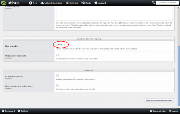
Task: Click 'Insert subscriber data on new and existing subscribers' text
Action: pyautogui.click(x=77, y=59)
